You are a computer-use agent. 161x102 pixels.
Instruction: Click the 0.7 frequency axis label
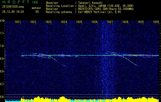click(x=2, y=84)
